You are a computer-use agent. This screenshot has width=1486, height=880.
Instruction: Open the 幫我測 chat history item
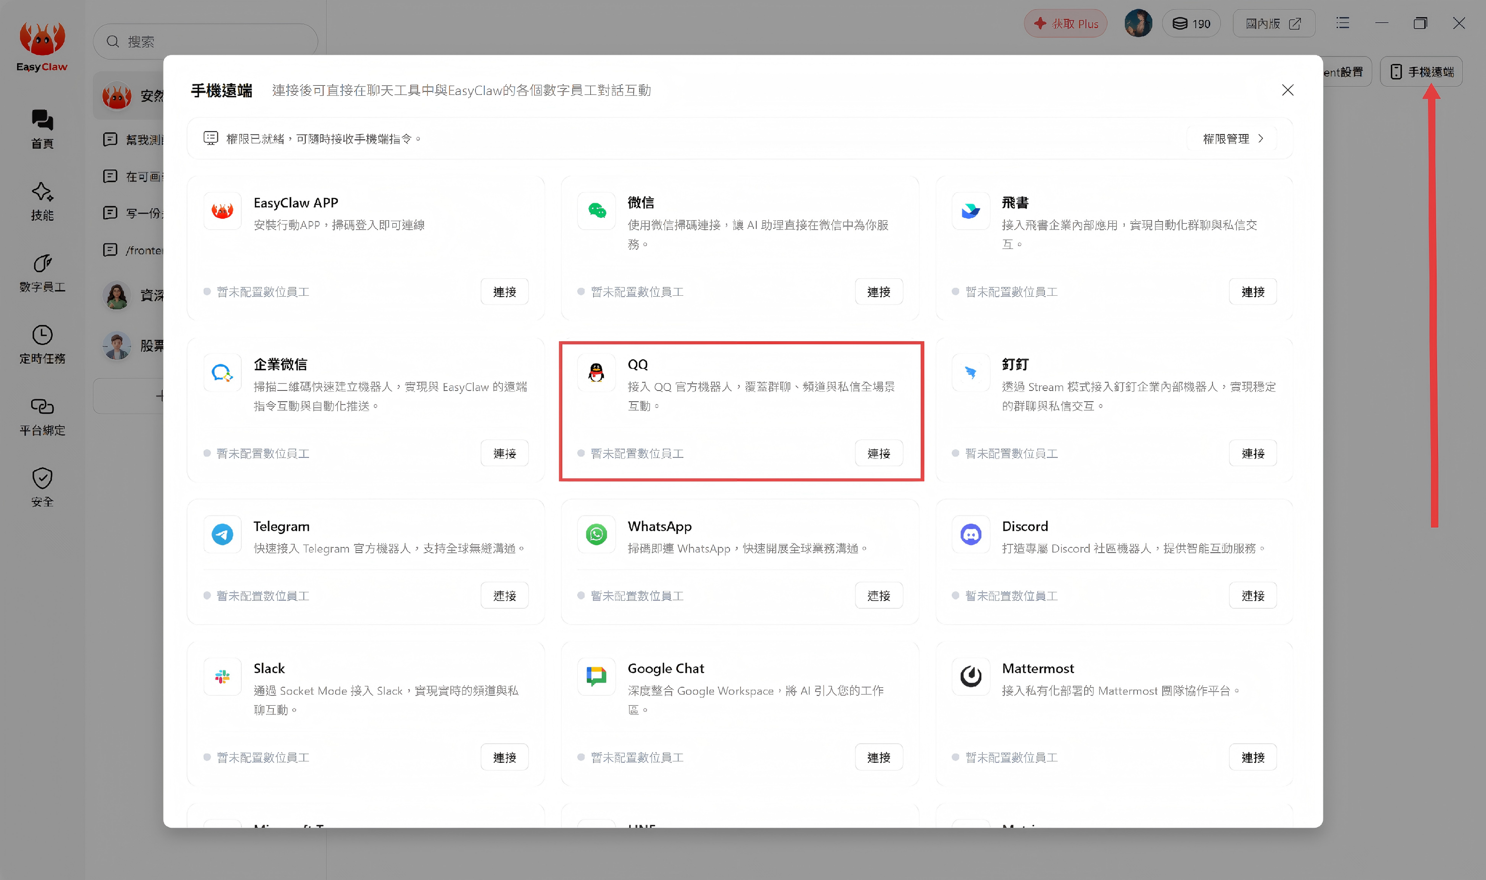click(134, 140)
